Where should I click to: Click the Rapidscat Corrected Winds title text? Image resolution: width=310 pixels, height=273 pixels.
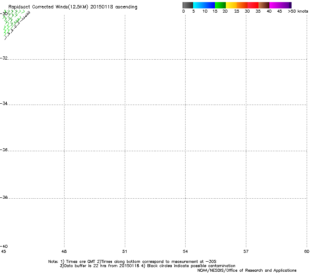73,7
